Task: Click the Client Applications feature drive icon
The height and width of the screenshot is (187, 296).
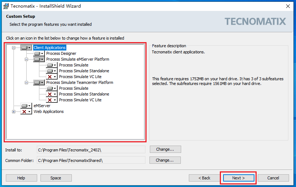Action: (24, 48)
